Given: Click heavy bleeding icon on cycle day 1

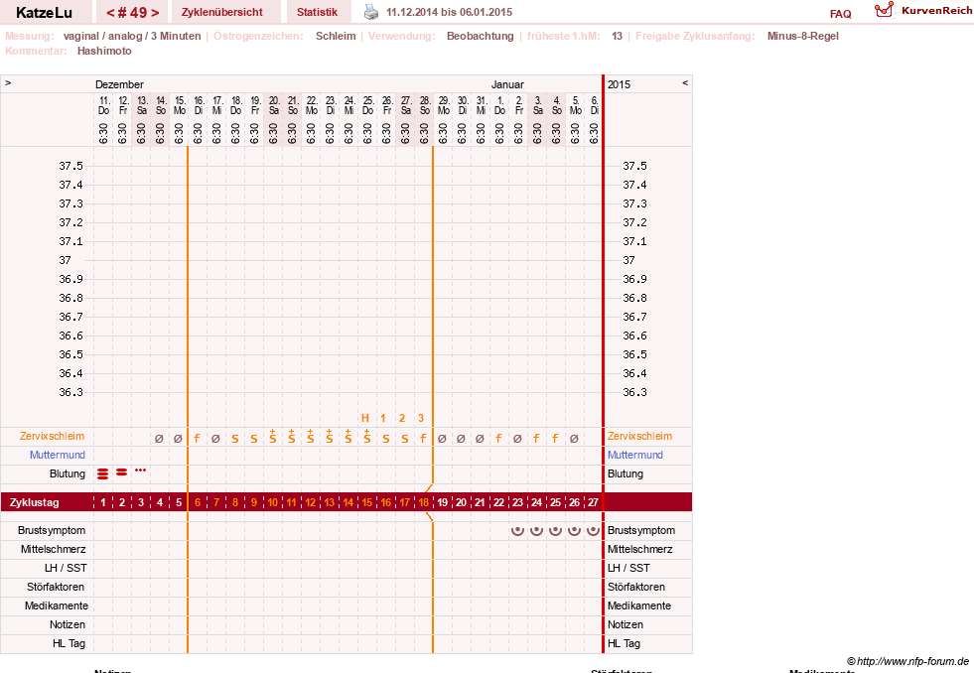Looking at the screenshot, I should 103,473.
